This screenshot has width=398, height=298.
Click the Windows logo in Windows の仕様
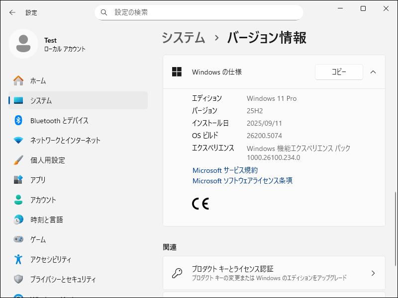click(x=177, y=72)
